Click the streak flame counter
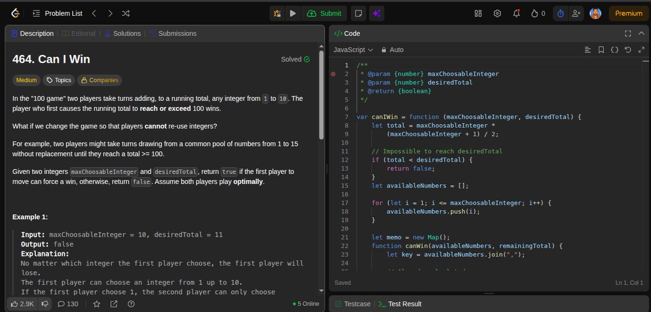 click(x=538, y=13)
